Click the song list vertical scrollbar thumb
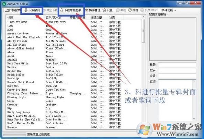Screen dimensions: 204x139 point(143,31)
